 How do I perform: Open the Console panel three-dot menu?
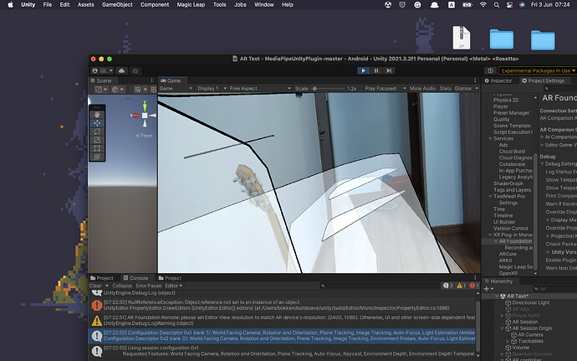[x=475, y=278]
